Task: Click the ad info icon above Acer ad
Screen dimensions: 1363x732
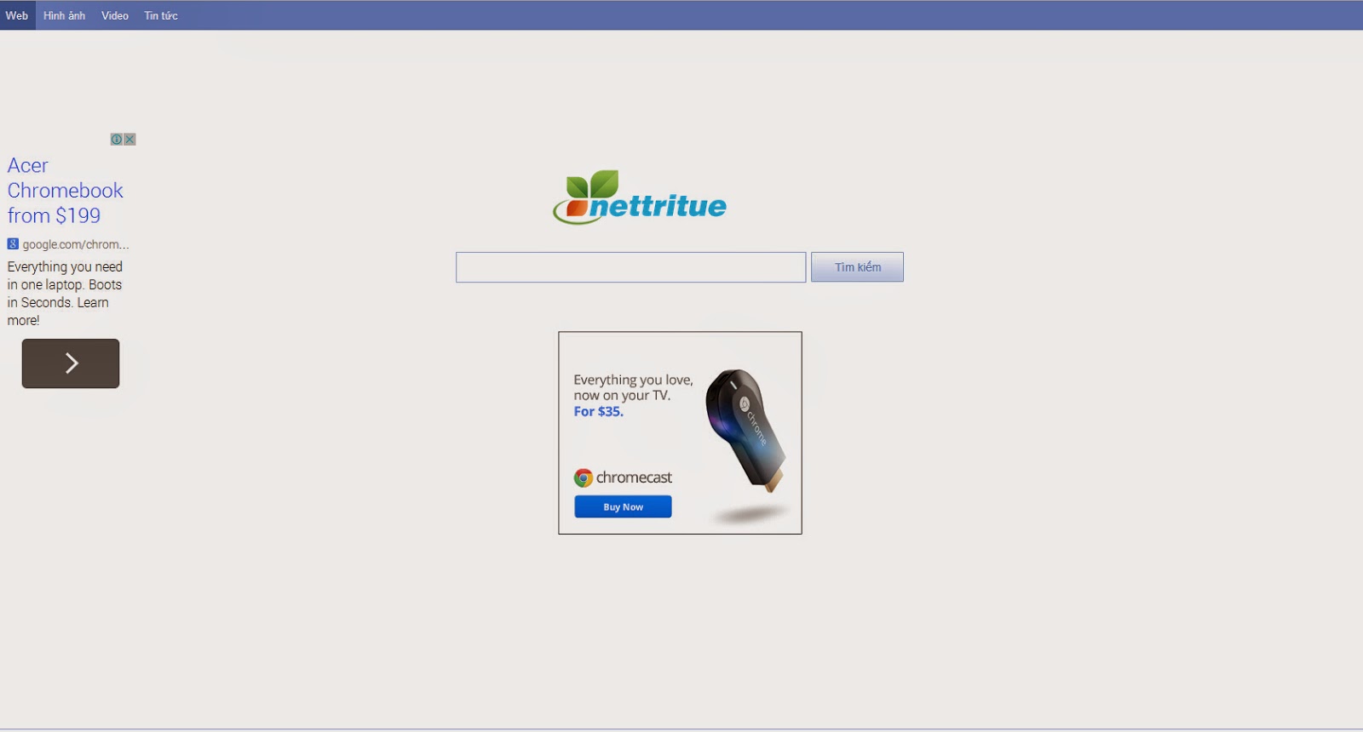Action: click(x=117, y=139)
